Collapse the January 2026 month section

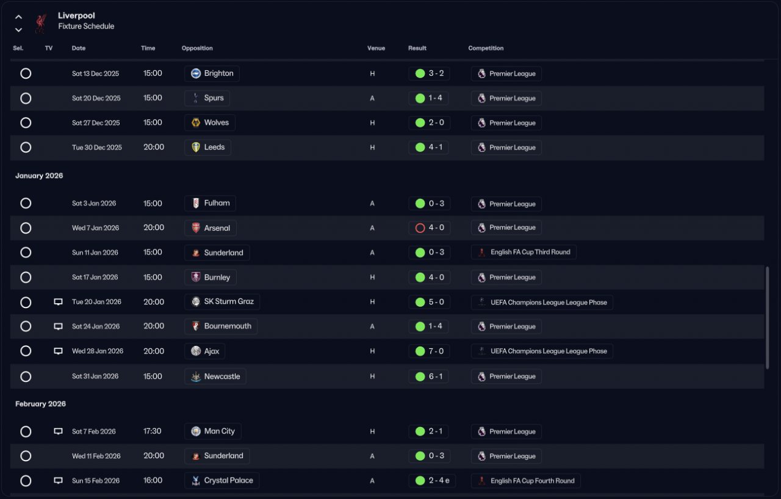click(x=39, y=176)
